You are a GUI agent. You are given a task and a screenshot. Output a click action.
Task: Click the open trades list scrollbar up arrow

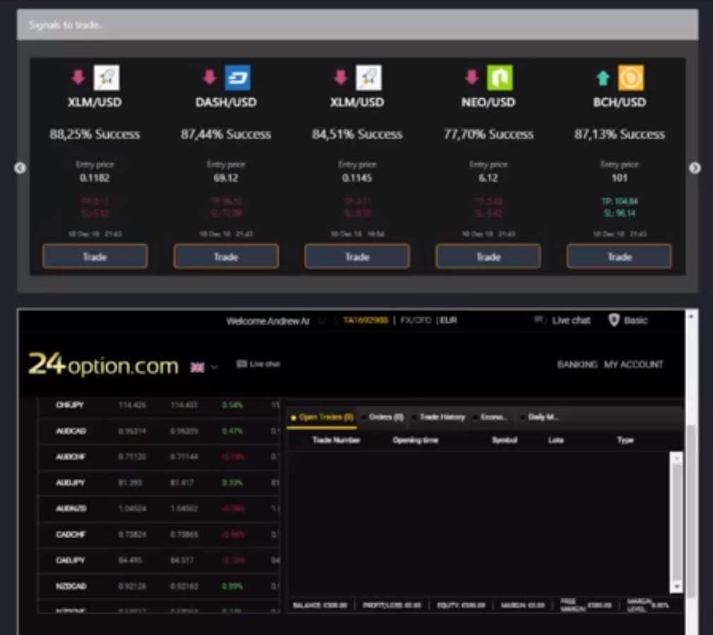pyautogui.click(x=676, y=458)
